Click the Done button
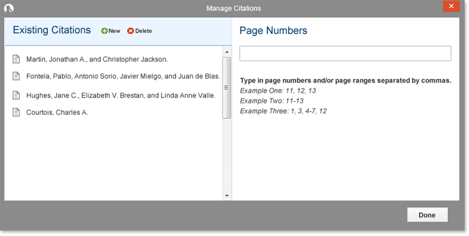This screenshot has height=236, width=469. tap(427, 215)
